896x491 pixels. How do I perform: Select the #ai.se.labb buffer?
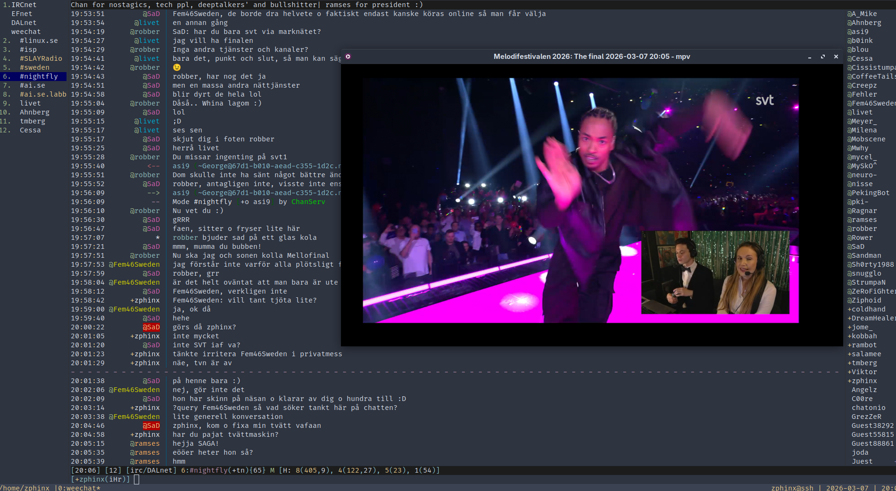pyautogui.click(x=43, y=94)
